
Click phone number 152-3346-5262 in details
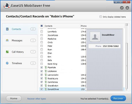111,46
